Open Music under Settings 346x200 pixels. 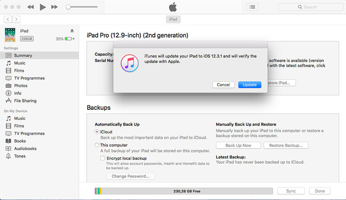[x=39, y=63]
